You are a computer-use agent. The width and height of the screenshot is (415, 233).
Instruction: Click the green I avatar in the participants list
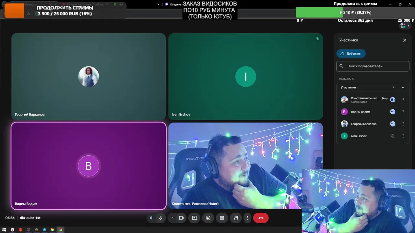[344, 136]
